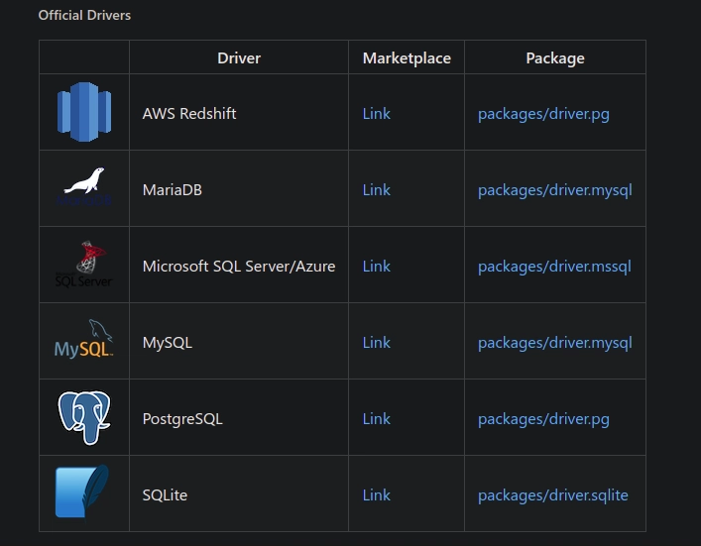Click the AWS Redshift driver name

(189, 114)
